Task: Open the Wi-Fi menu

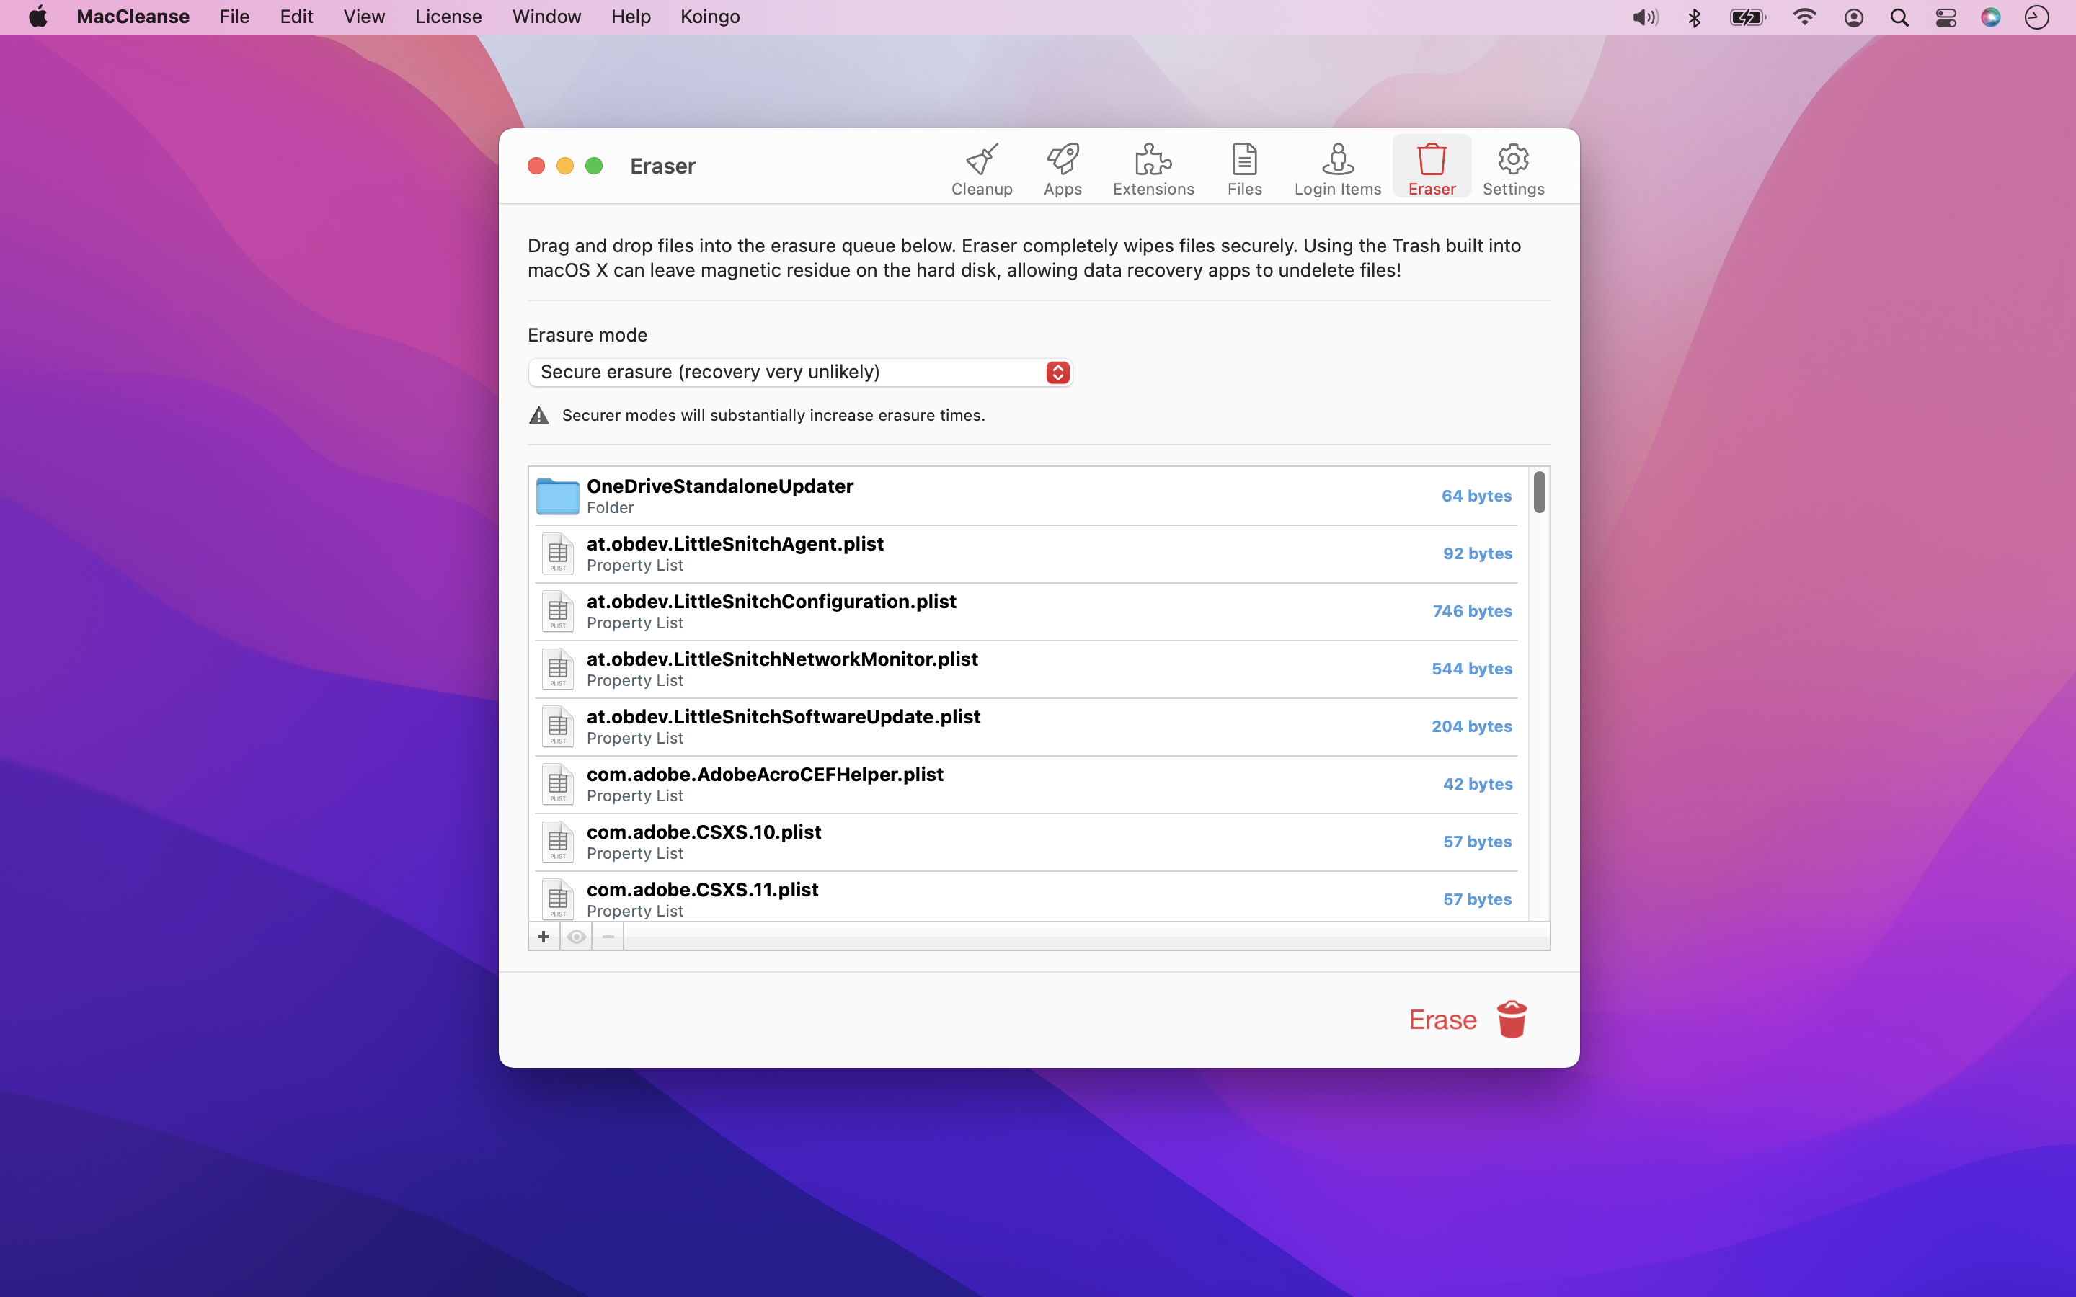Action: (x=1804, y=17)
